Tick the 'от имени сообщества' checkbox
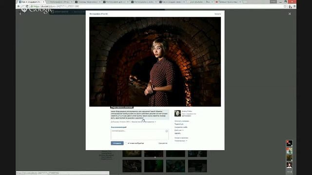This screenshot has height=175, width=312. (x=126, y=143)
